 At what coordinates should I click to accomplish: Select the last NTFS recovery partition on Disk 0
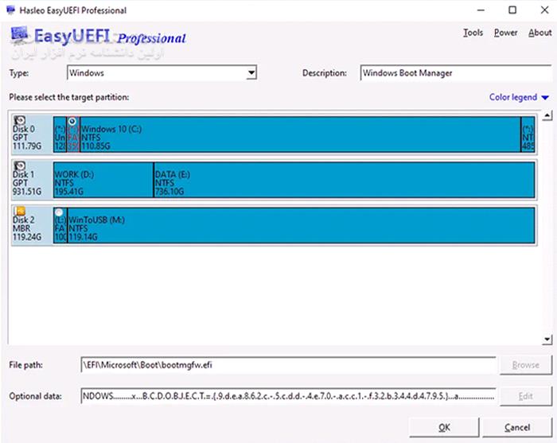coord(528,134)
